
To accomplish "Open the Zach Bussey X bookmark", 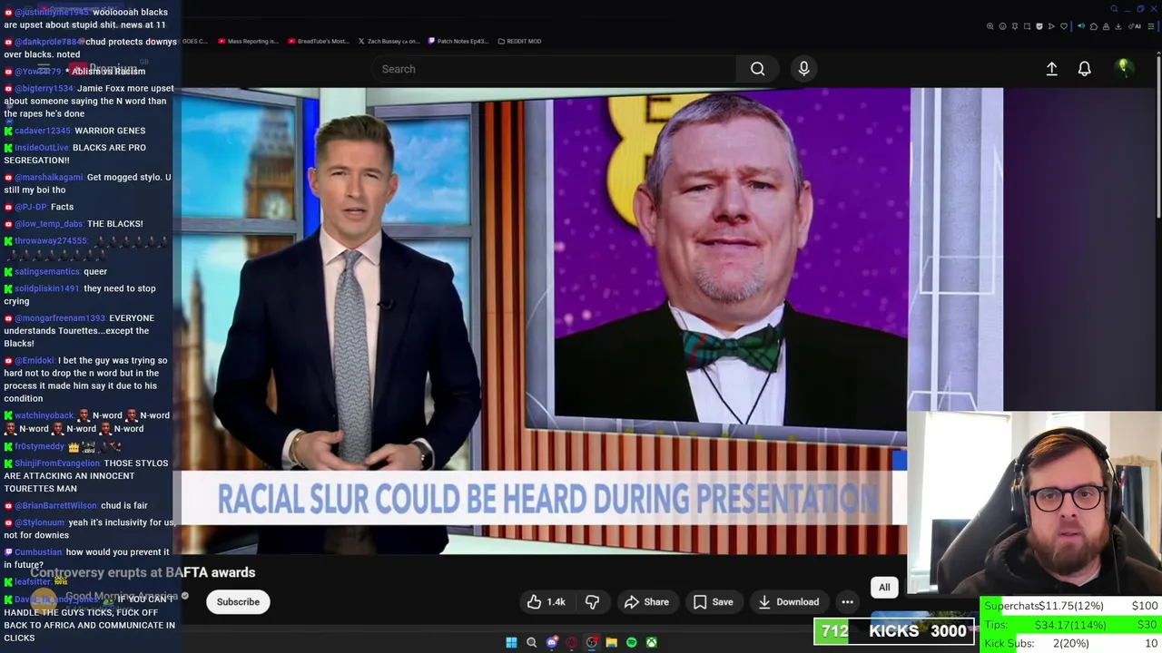I will click(389, 41).
